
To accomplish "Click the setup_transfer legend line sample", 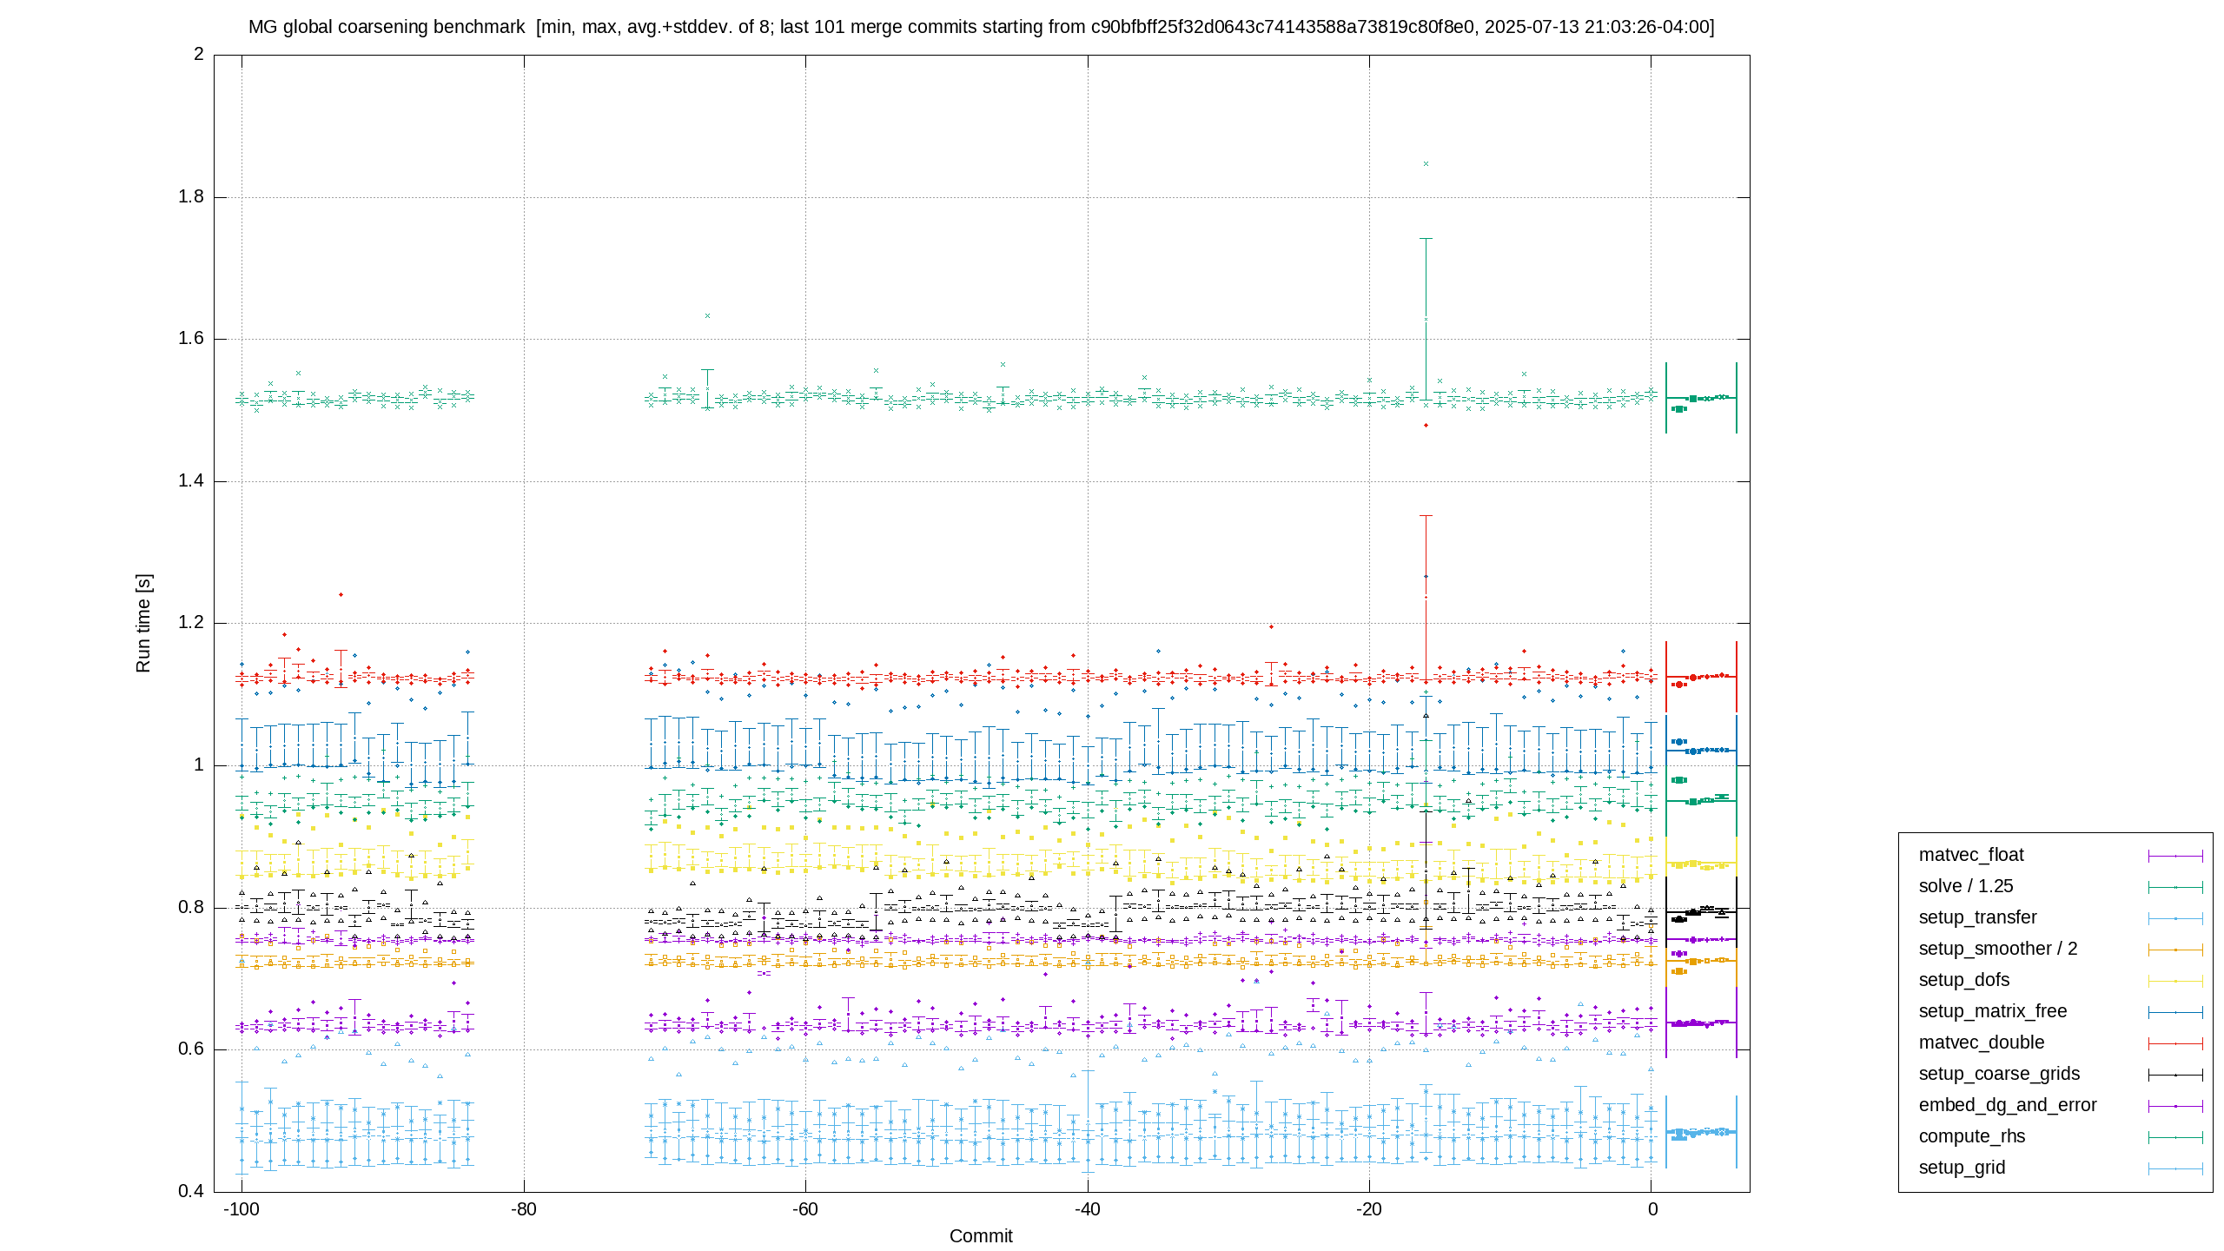I will click(2175, 918).
